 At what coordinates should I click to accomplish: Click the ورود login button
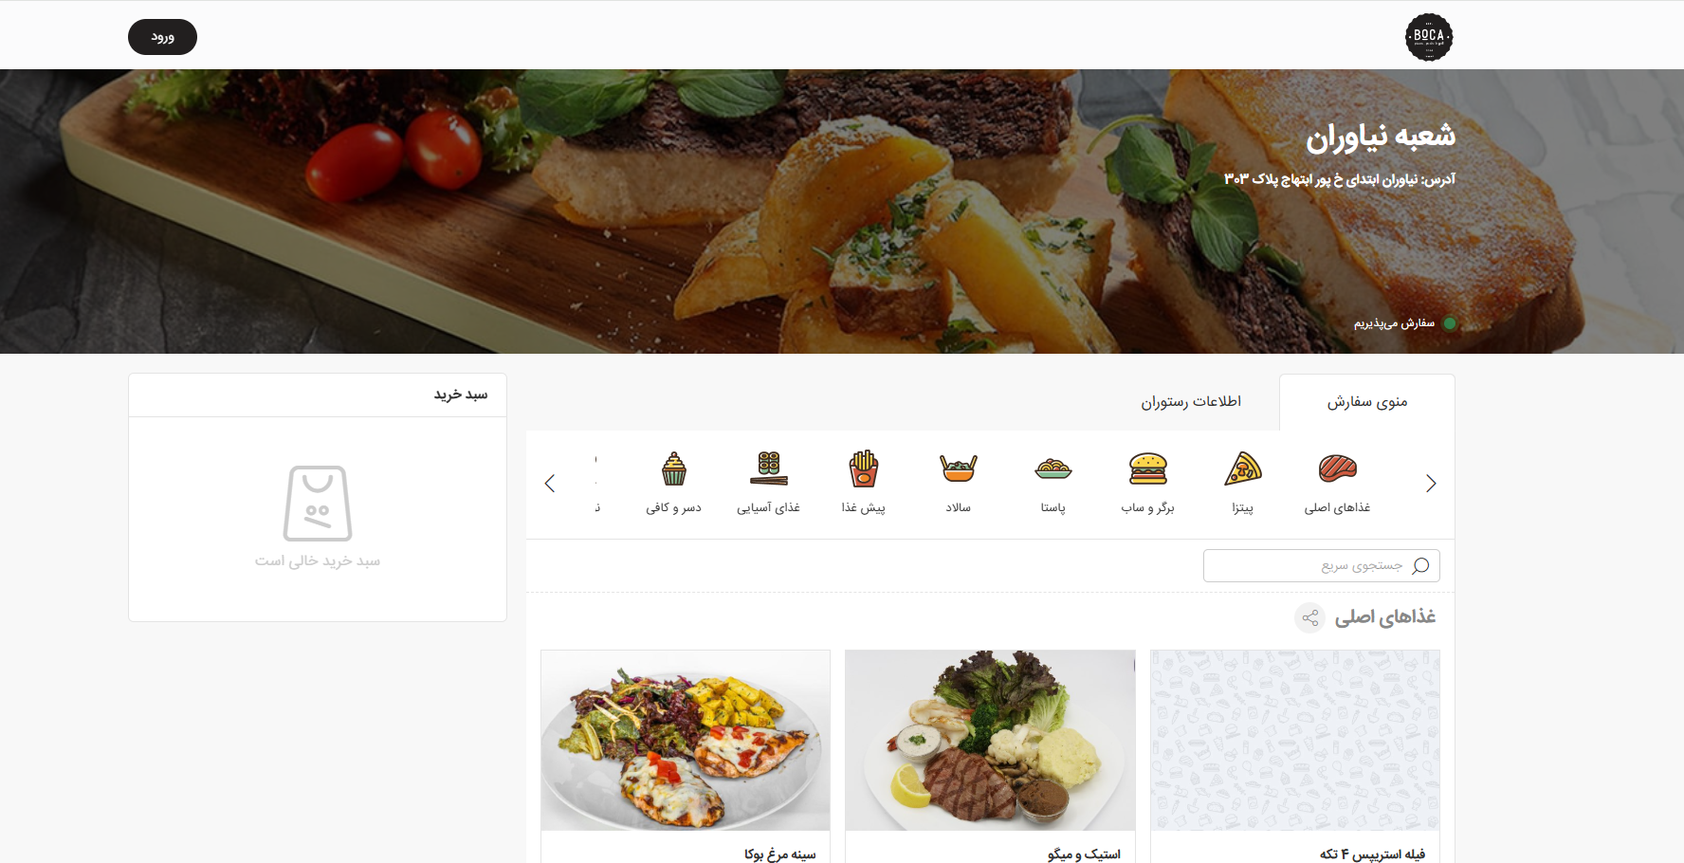(162, 37)
